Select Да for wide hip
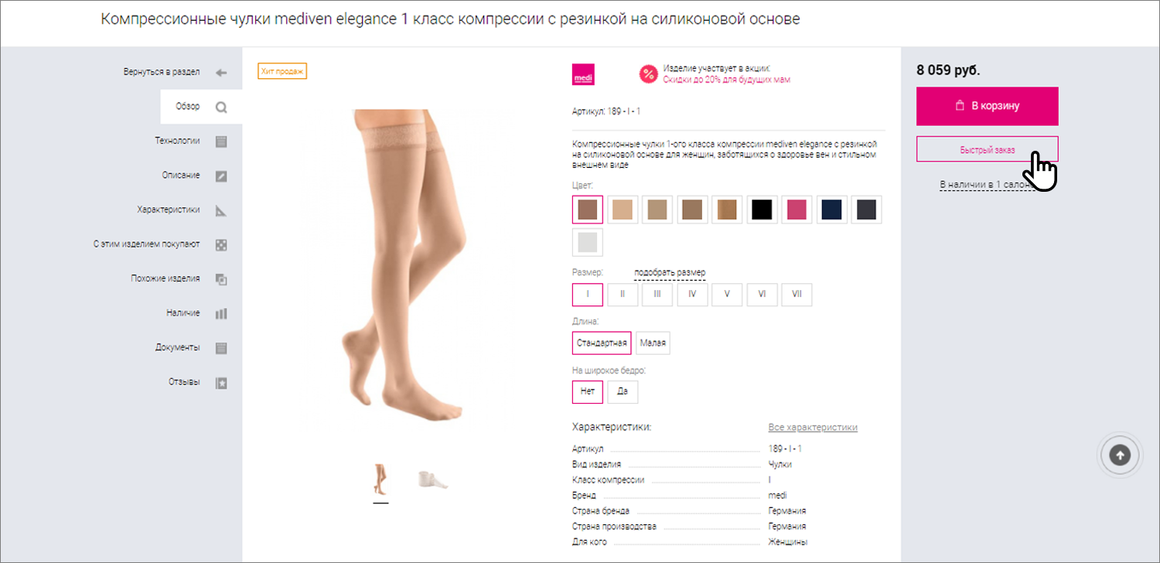Image resolution: width=1160 pixels, height=563 pixels. click(x=623, y=391)
